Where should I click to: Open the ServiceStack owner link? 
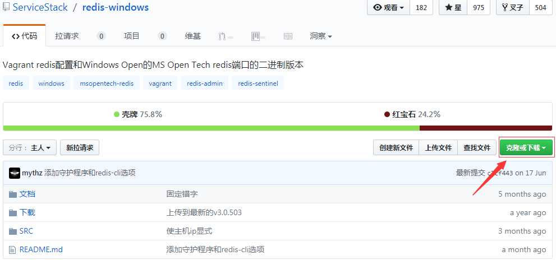point(40,7)
